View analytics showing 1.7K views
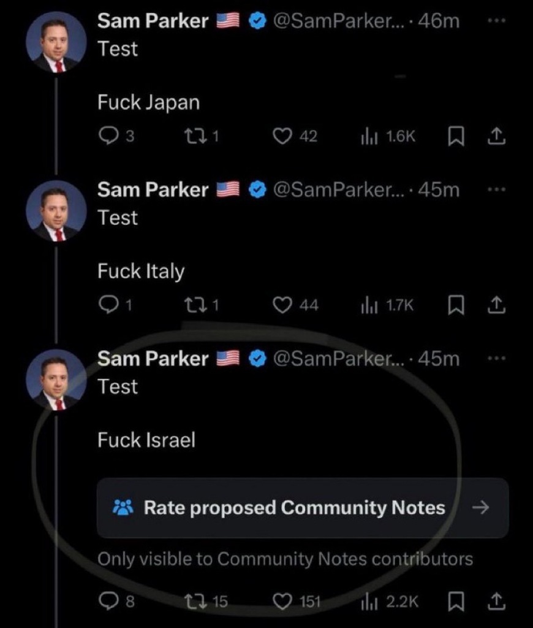 [x=368, y=305]
